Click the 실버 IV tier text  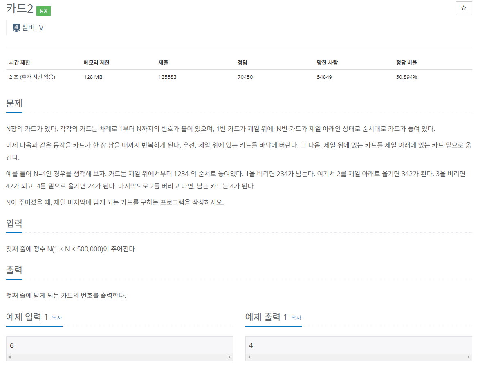[33, 28]
